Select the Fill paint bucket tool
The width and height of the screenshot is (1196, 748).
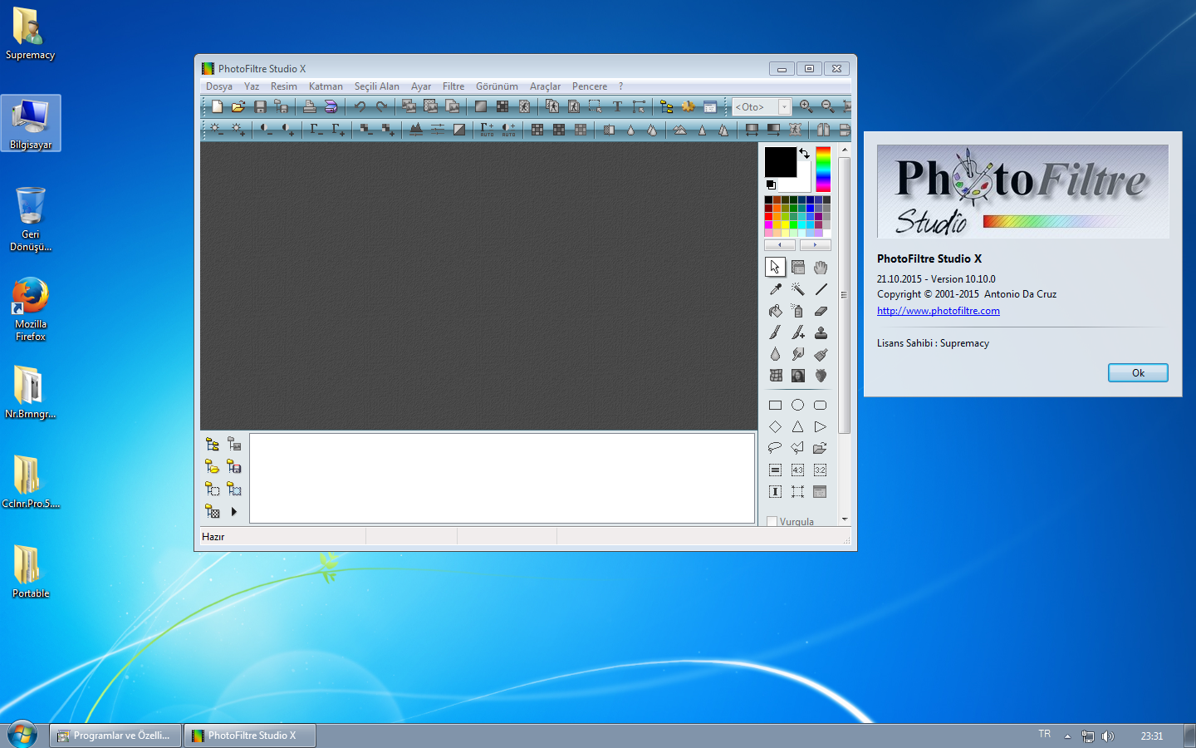click(775, 311)
